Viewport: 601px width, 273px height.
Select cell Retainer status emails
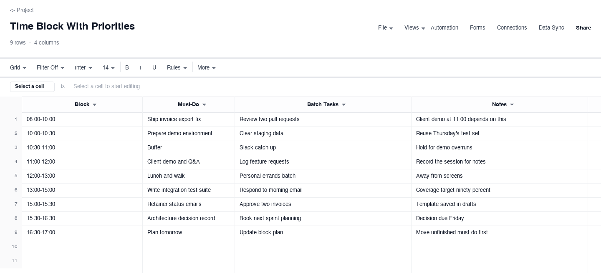(189, 204)
